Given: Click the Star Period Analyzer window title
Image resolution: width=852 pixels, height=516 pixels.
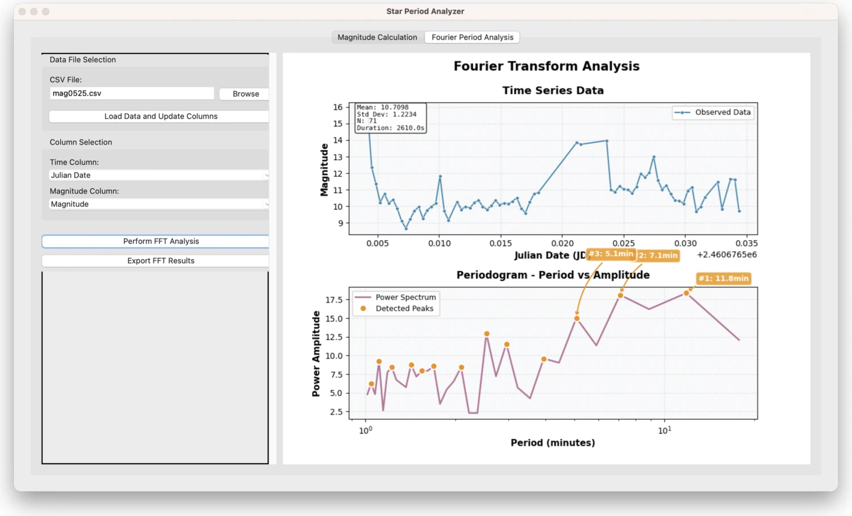Looking at the screenshot, I should pyautogui.click(x=425, y=11).
